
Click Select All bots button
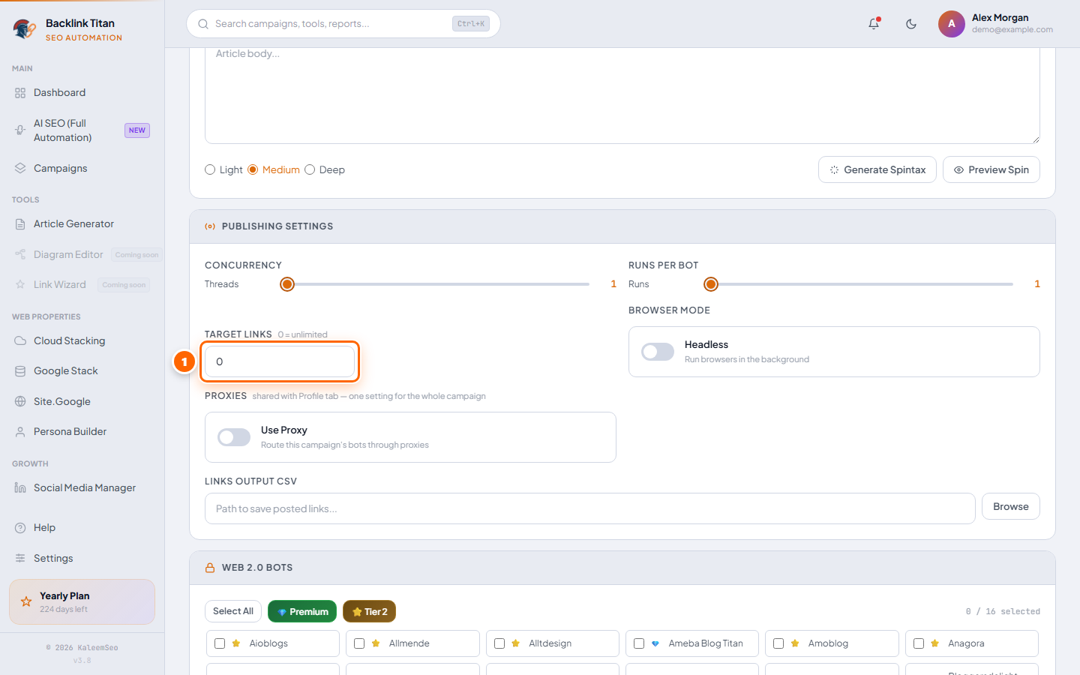point(233,611)
